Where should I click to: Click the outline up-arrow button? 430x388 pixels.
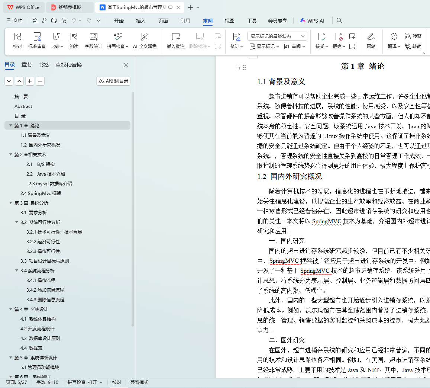pos(19,81)
